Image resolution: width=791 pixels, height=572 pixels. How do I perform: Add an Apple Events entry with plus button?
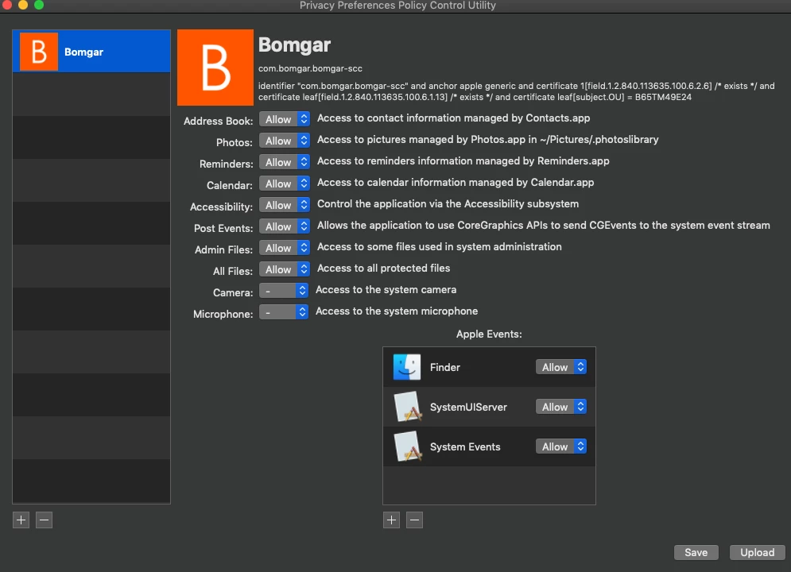point(391,520)
